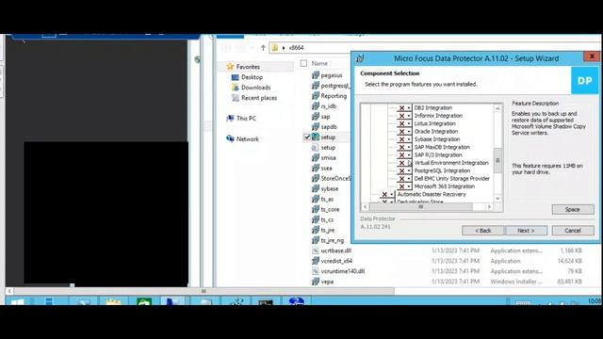Viewport: 603px width, 339px height.
Task: Click the feature tree horizontal scrollbar thumb
Action: [421, 207]
